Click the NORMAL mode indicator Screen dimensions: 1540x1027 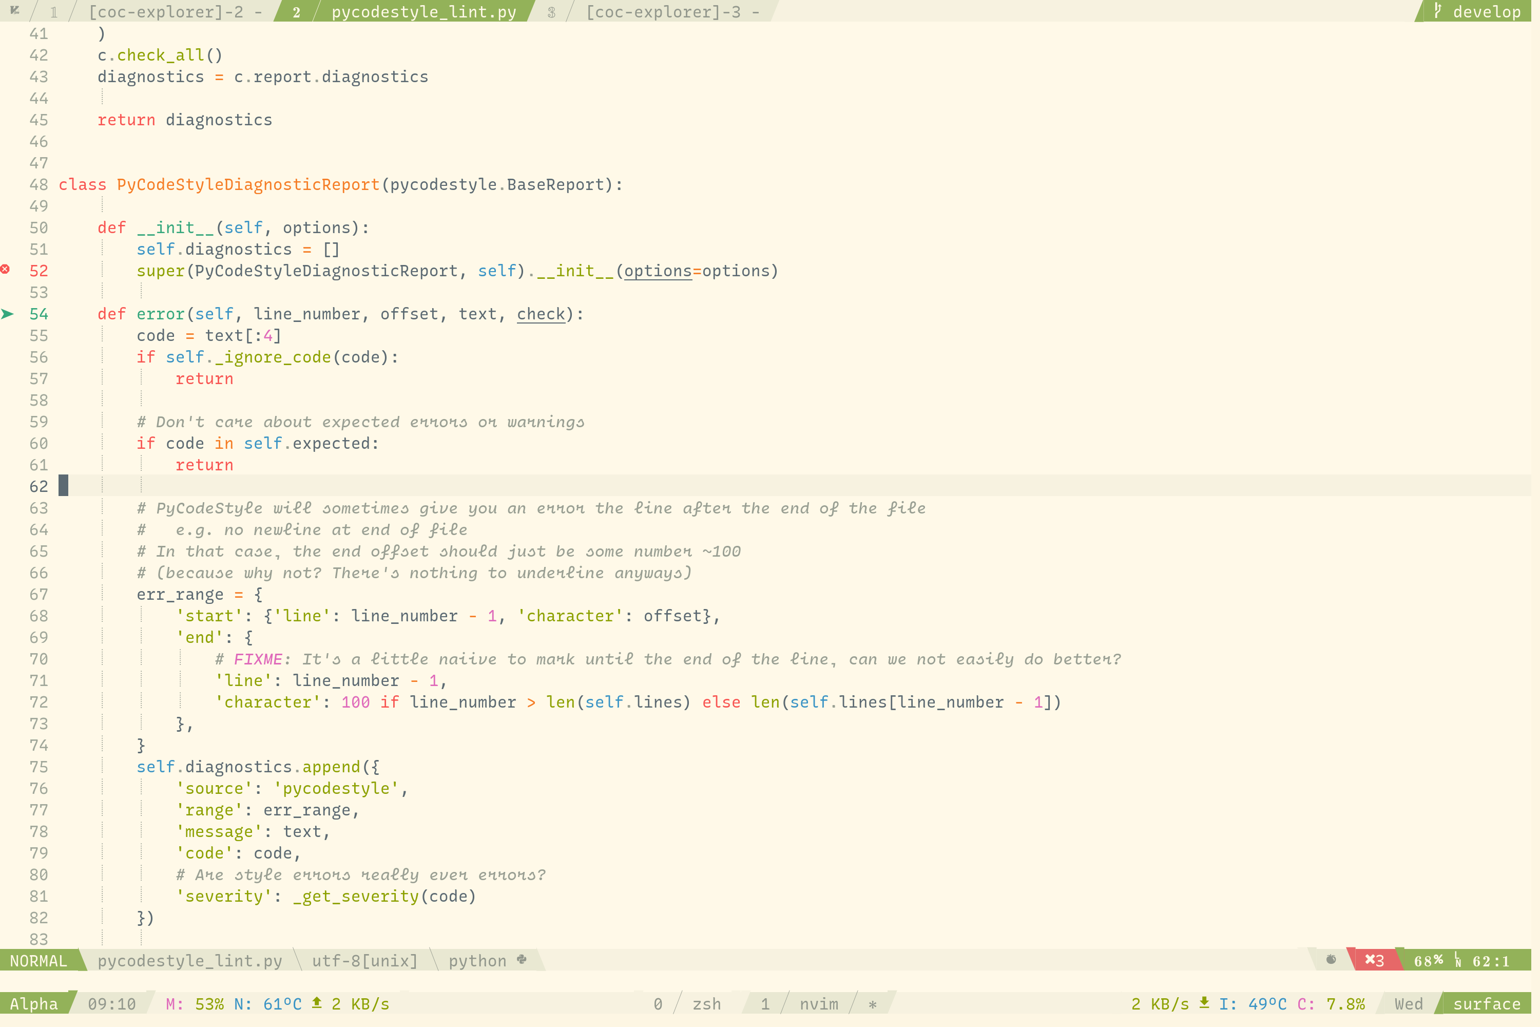click(x=38, y=961)
